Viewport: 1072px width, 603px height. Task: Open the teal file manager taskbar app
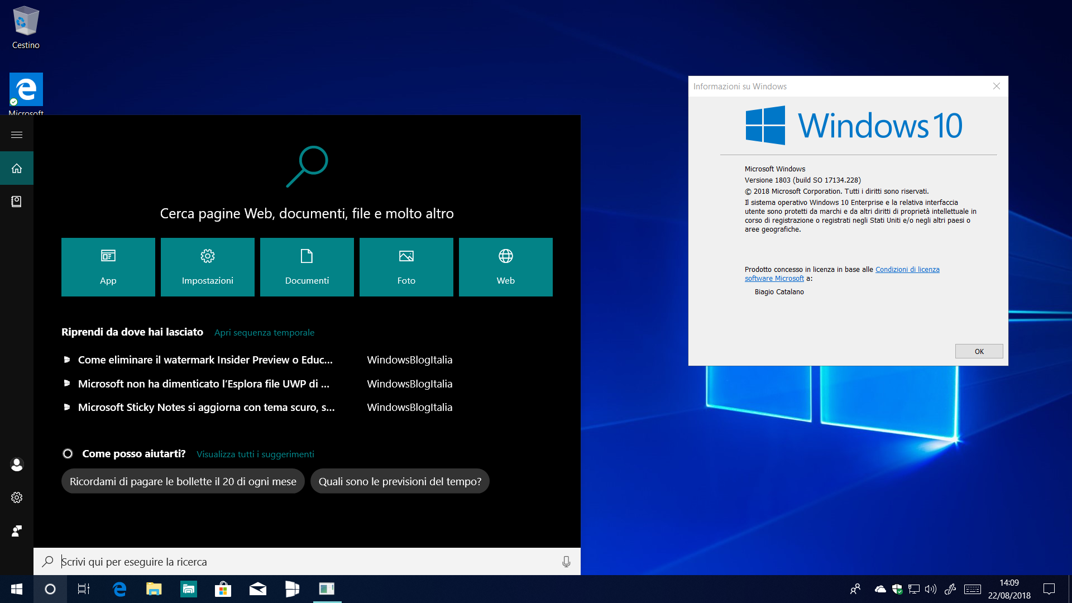pyautogui.click(x=189, y=589)
